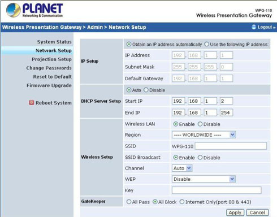Click the WEP Key input field
This screenshot has width=277, height=217.
tap(217, 190)
